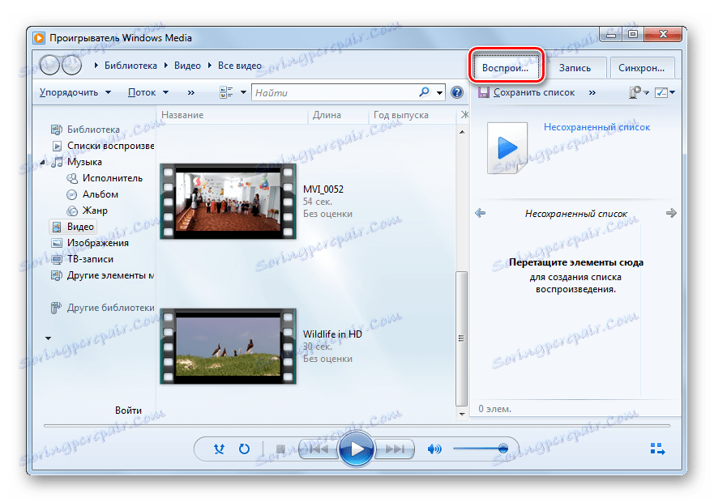The image size is (714, 502).
Task: Go to previous list with left arrow
Action: pyautogui.click(x=481, y=213)
